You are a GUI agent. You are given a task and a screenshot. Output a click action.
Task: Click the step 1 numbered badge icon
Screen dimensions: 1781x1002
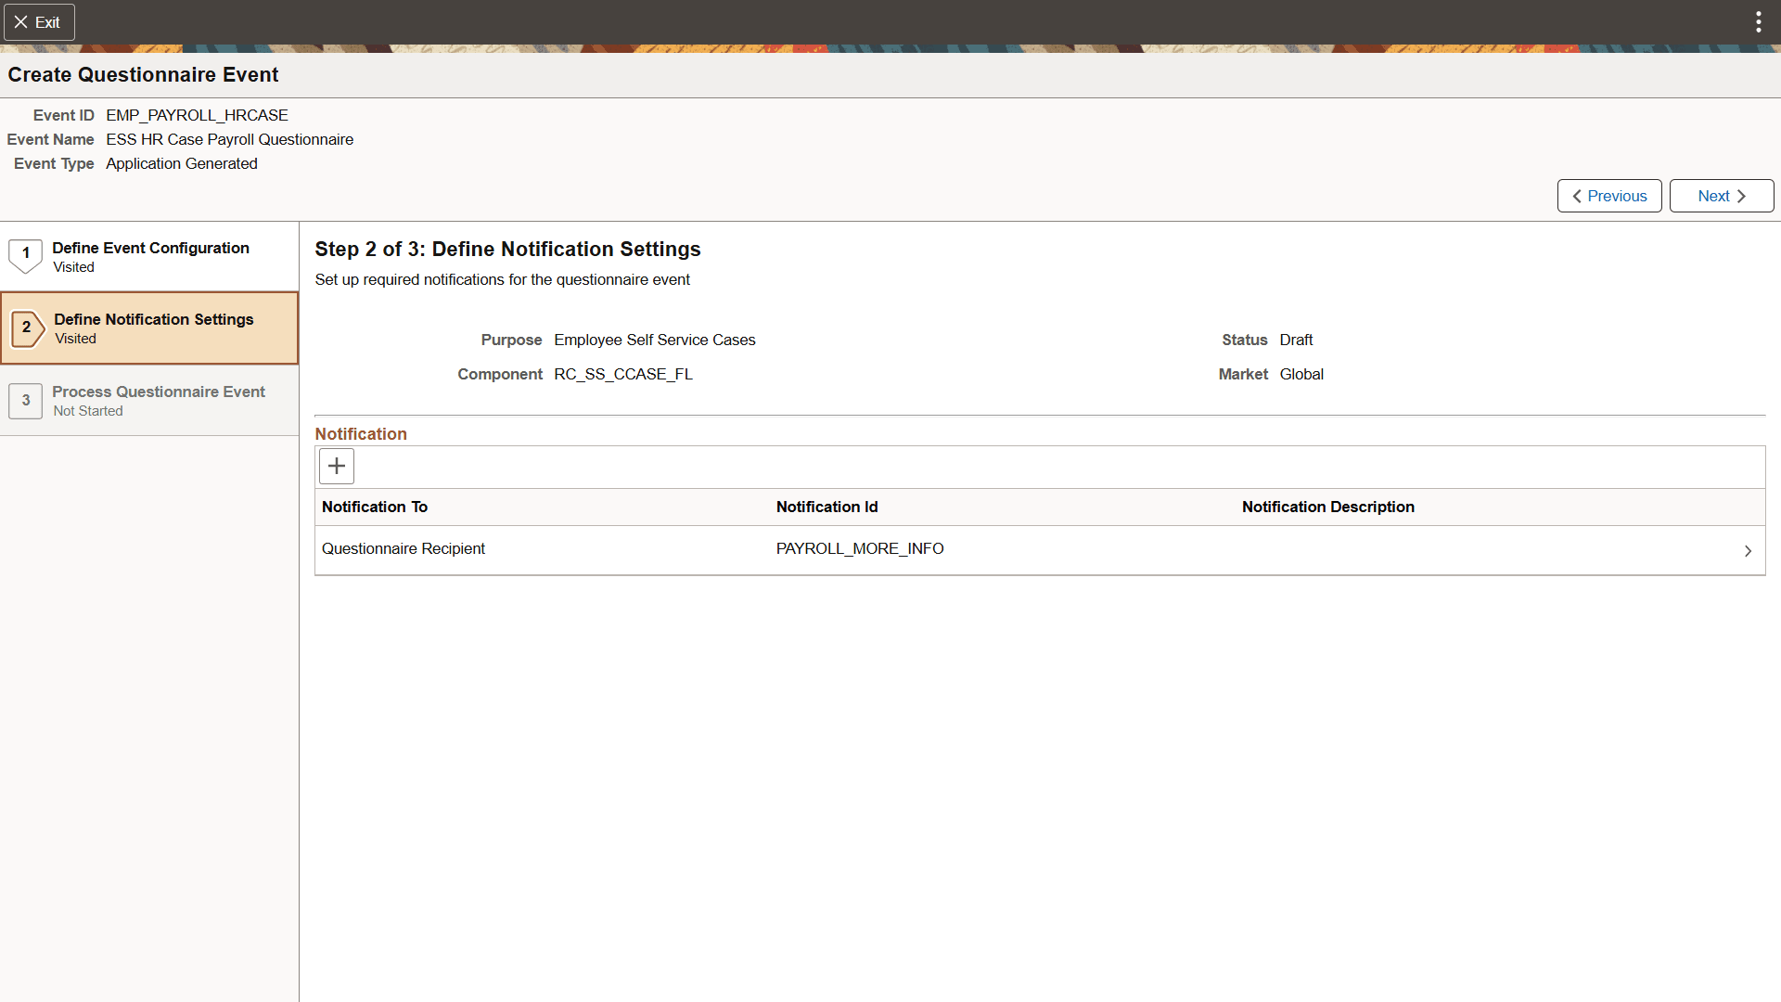click(25, 253)
